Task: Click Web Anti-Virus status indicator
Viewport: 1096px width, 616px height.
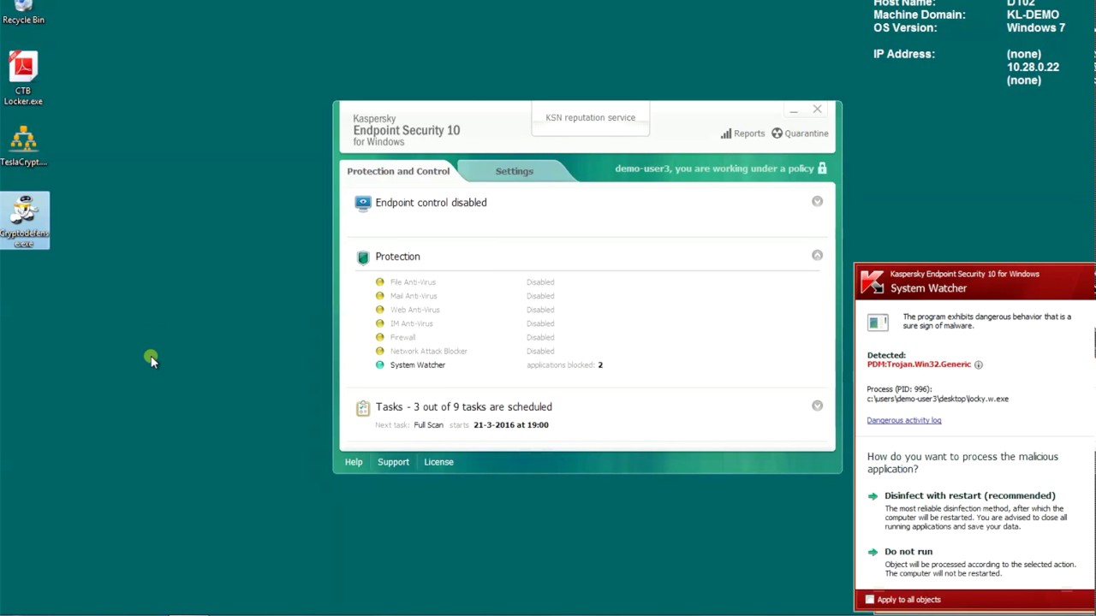Action: 379,310
